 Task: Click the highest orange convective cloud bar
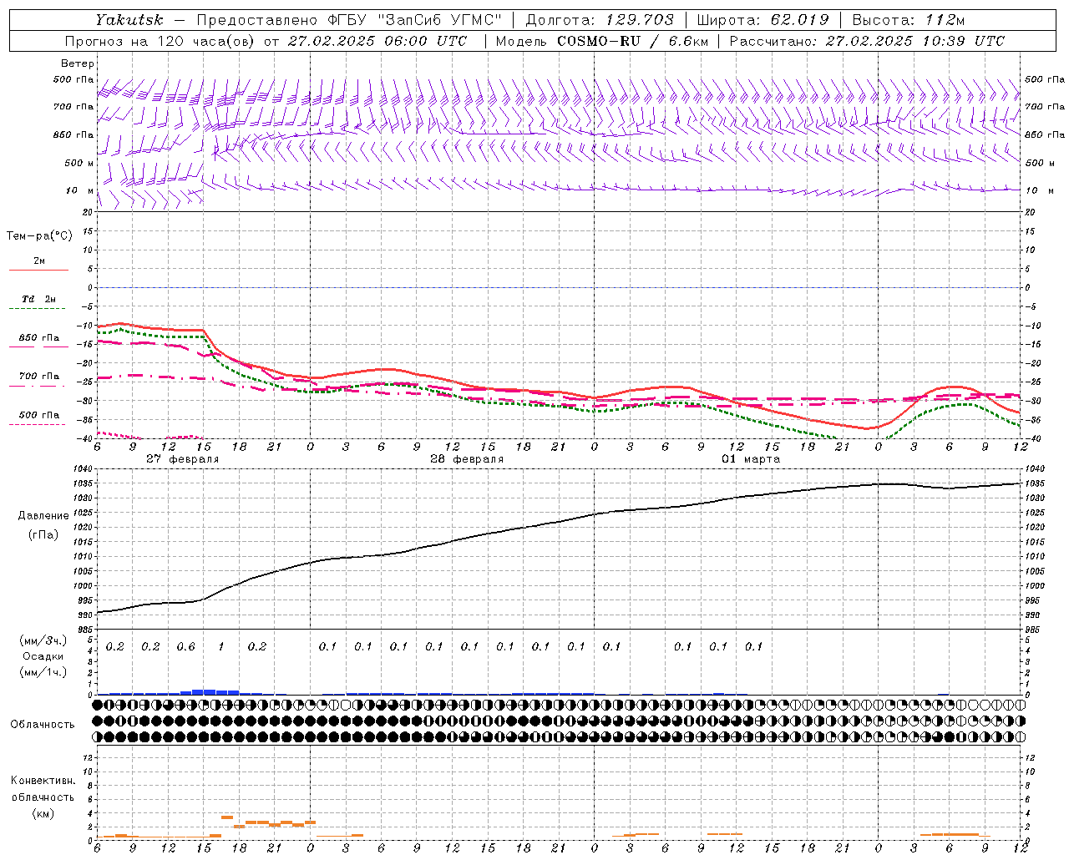[x=227, y=817]
